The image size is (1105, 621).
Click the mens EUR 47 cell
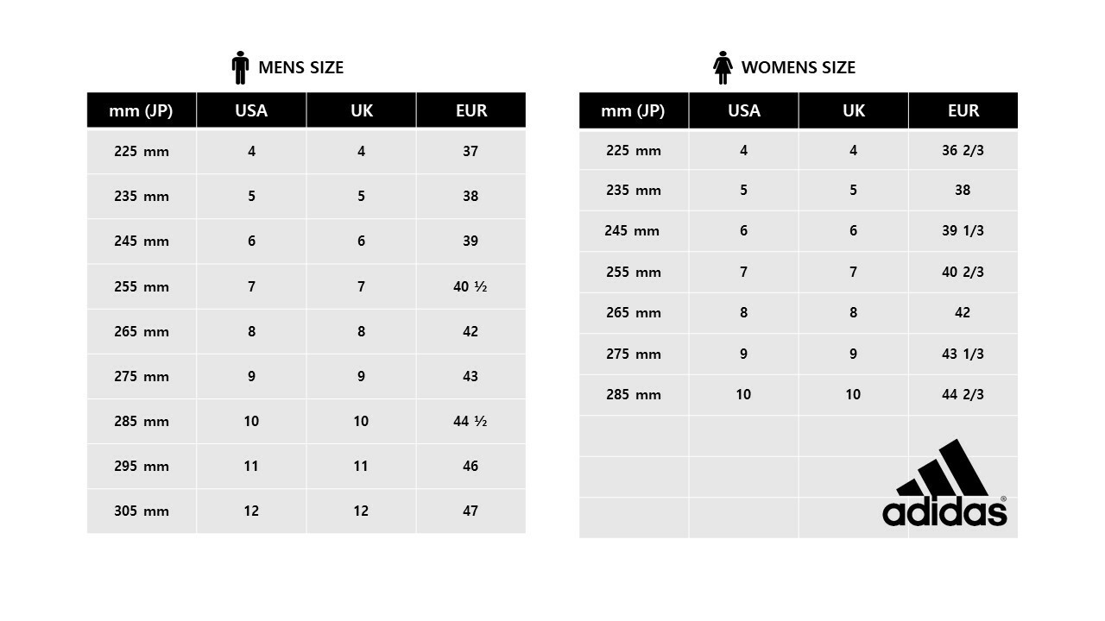[x=470, y=511]
